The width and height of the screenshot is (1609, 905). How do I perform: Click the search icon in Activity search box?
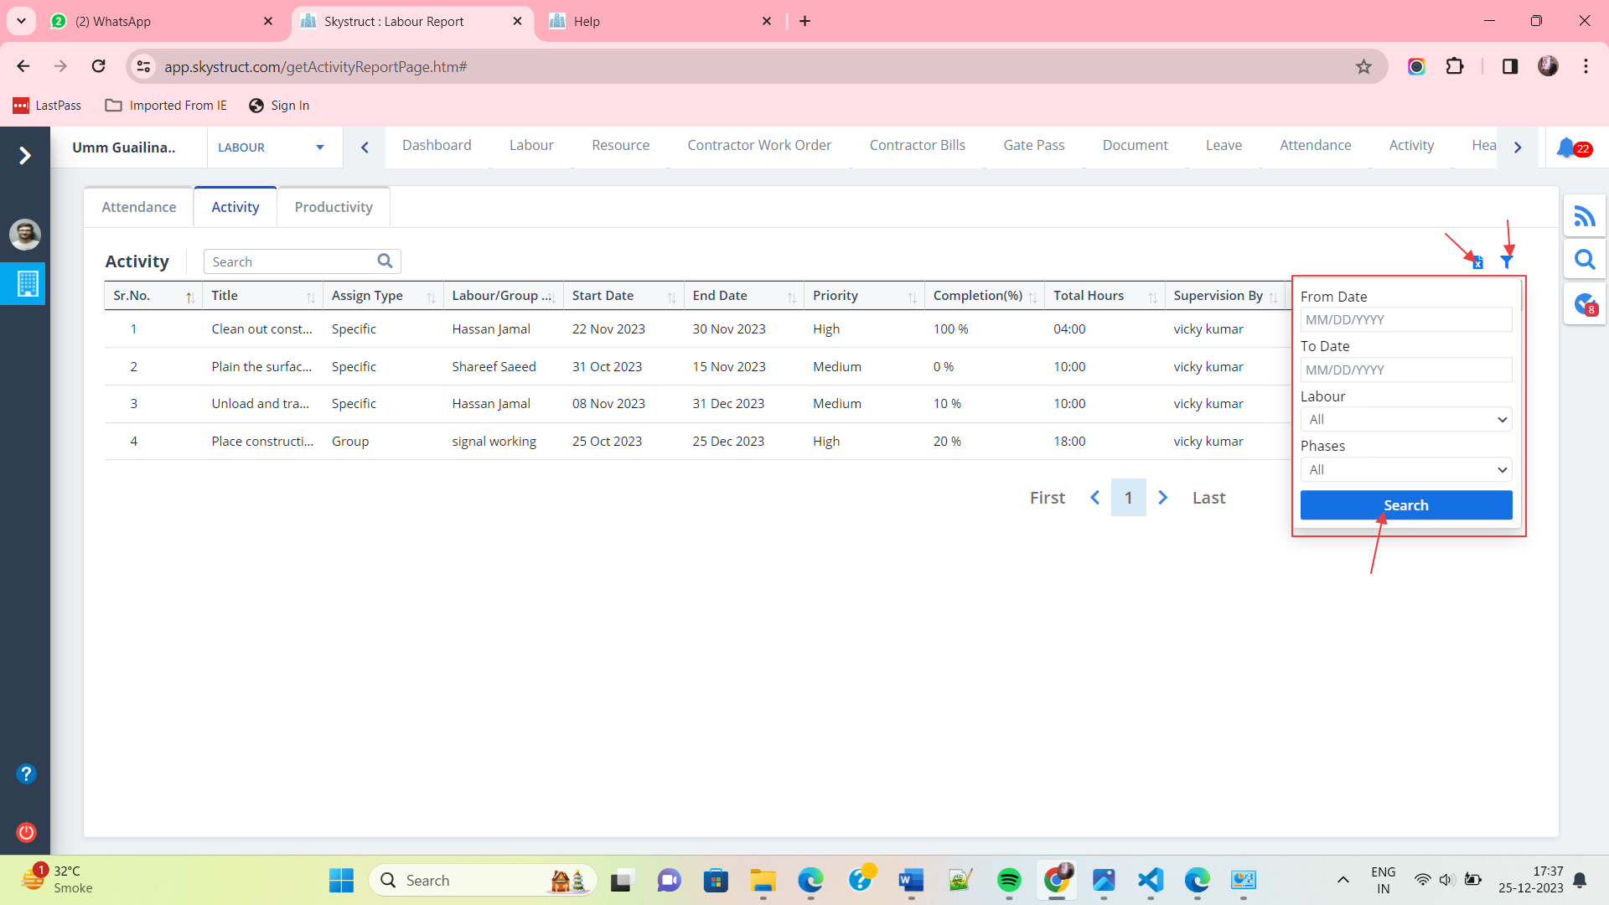point(385,261)
